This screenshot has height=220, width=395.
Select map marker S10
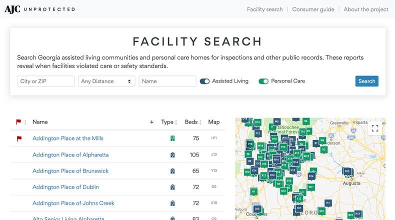click(x=321, y=211)
